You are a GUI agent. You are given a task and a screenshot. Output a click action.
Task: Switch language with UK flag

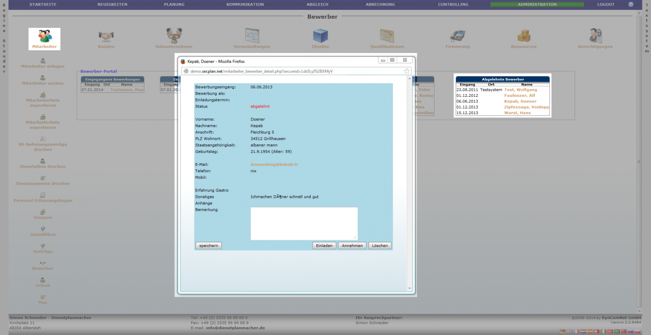pyautogui.click(x=569, y=332)
